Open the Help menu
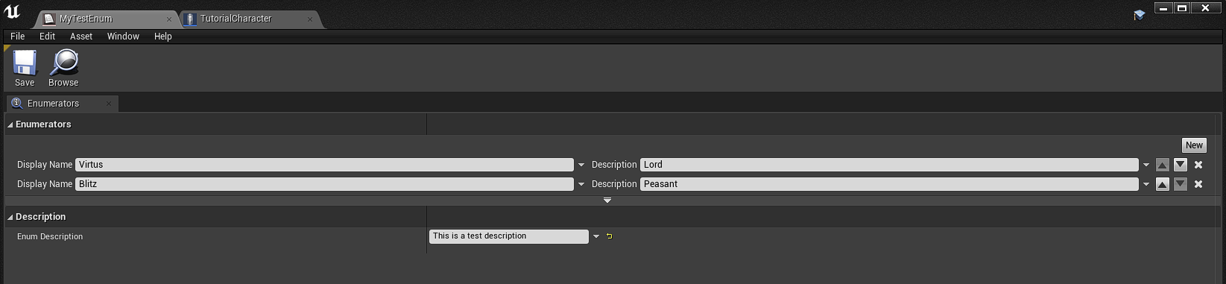Viewport: 1226px width, 284px height. pos(163,37)
